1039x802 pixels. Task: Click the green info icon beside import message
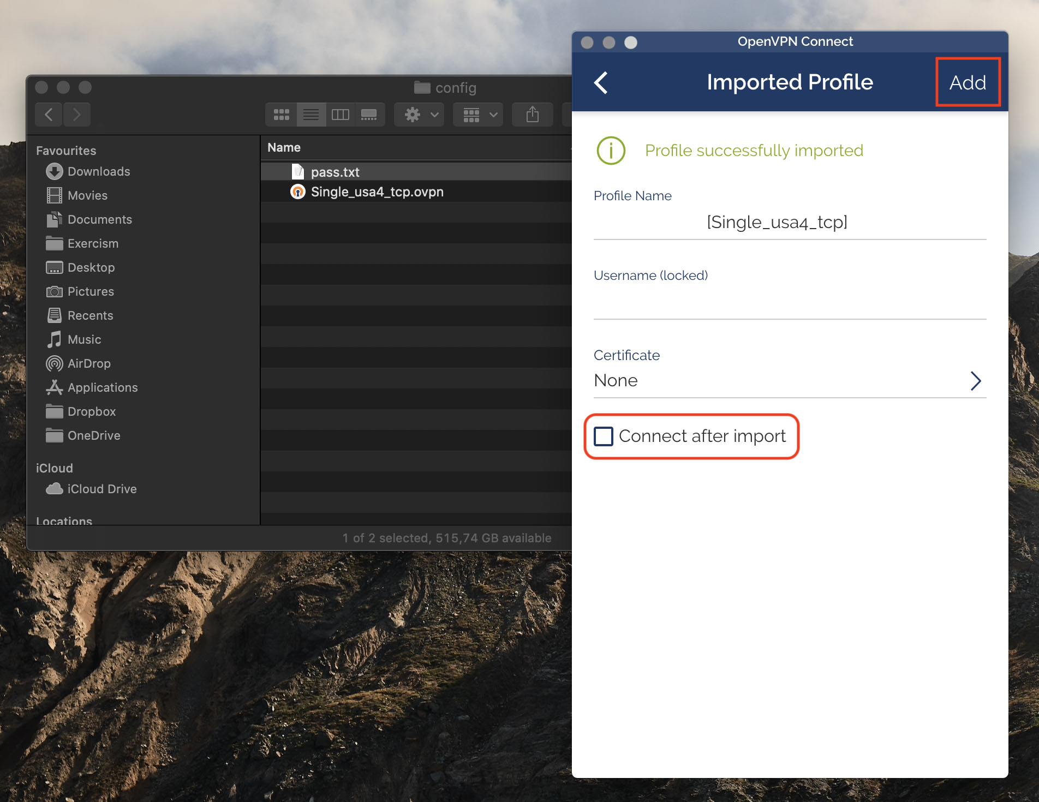click(x=610, y=151)
